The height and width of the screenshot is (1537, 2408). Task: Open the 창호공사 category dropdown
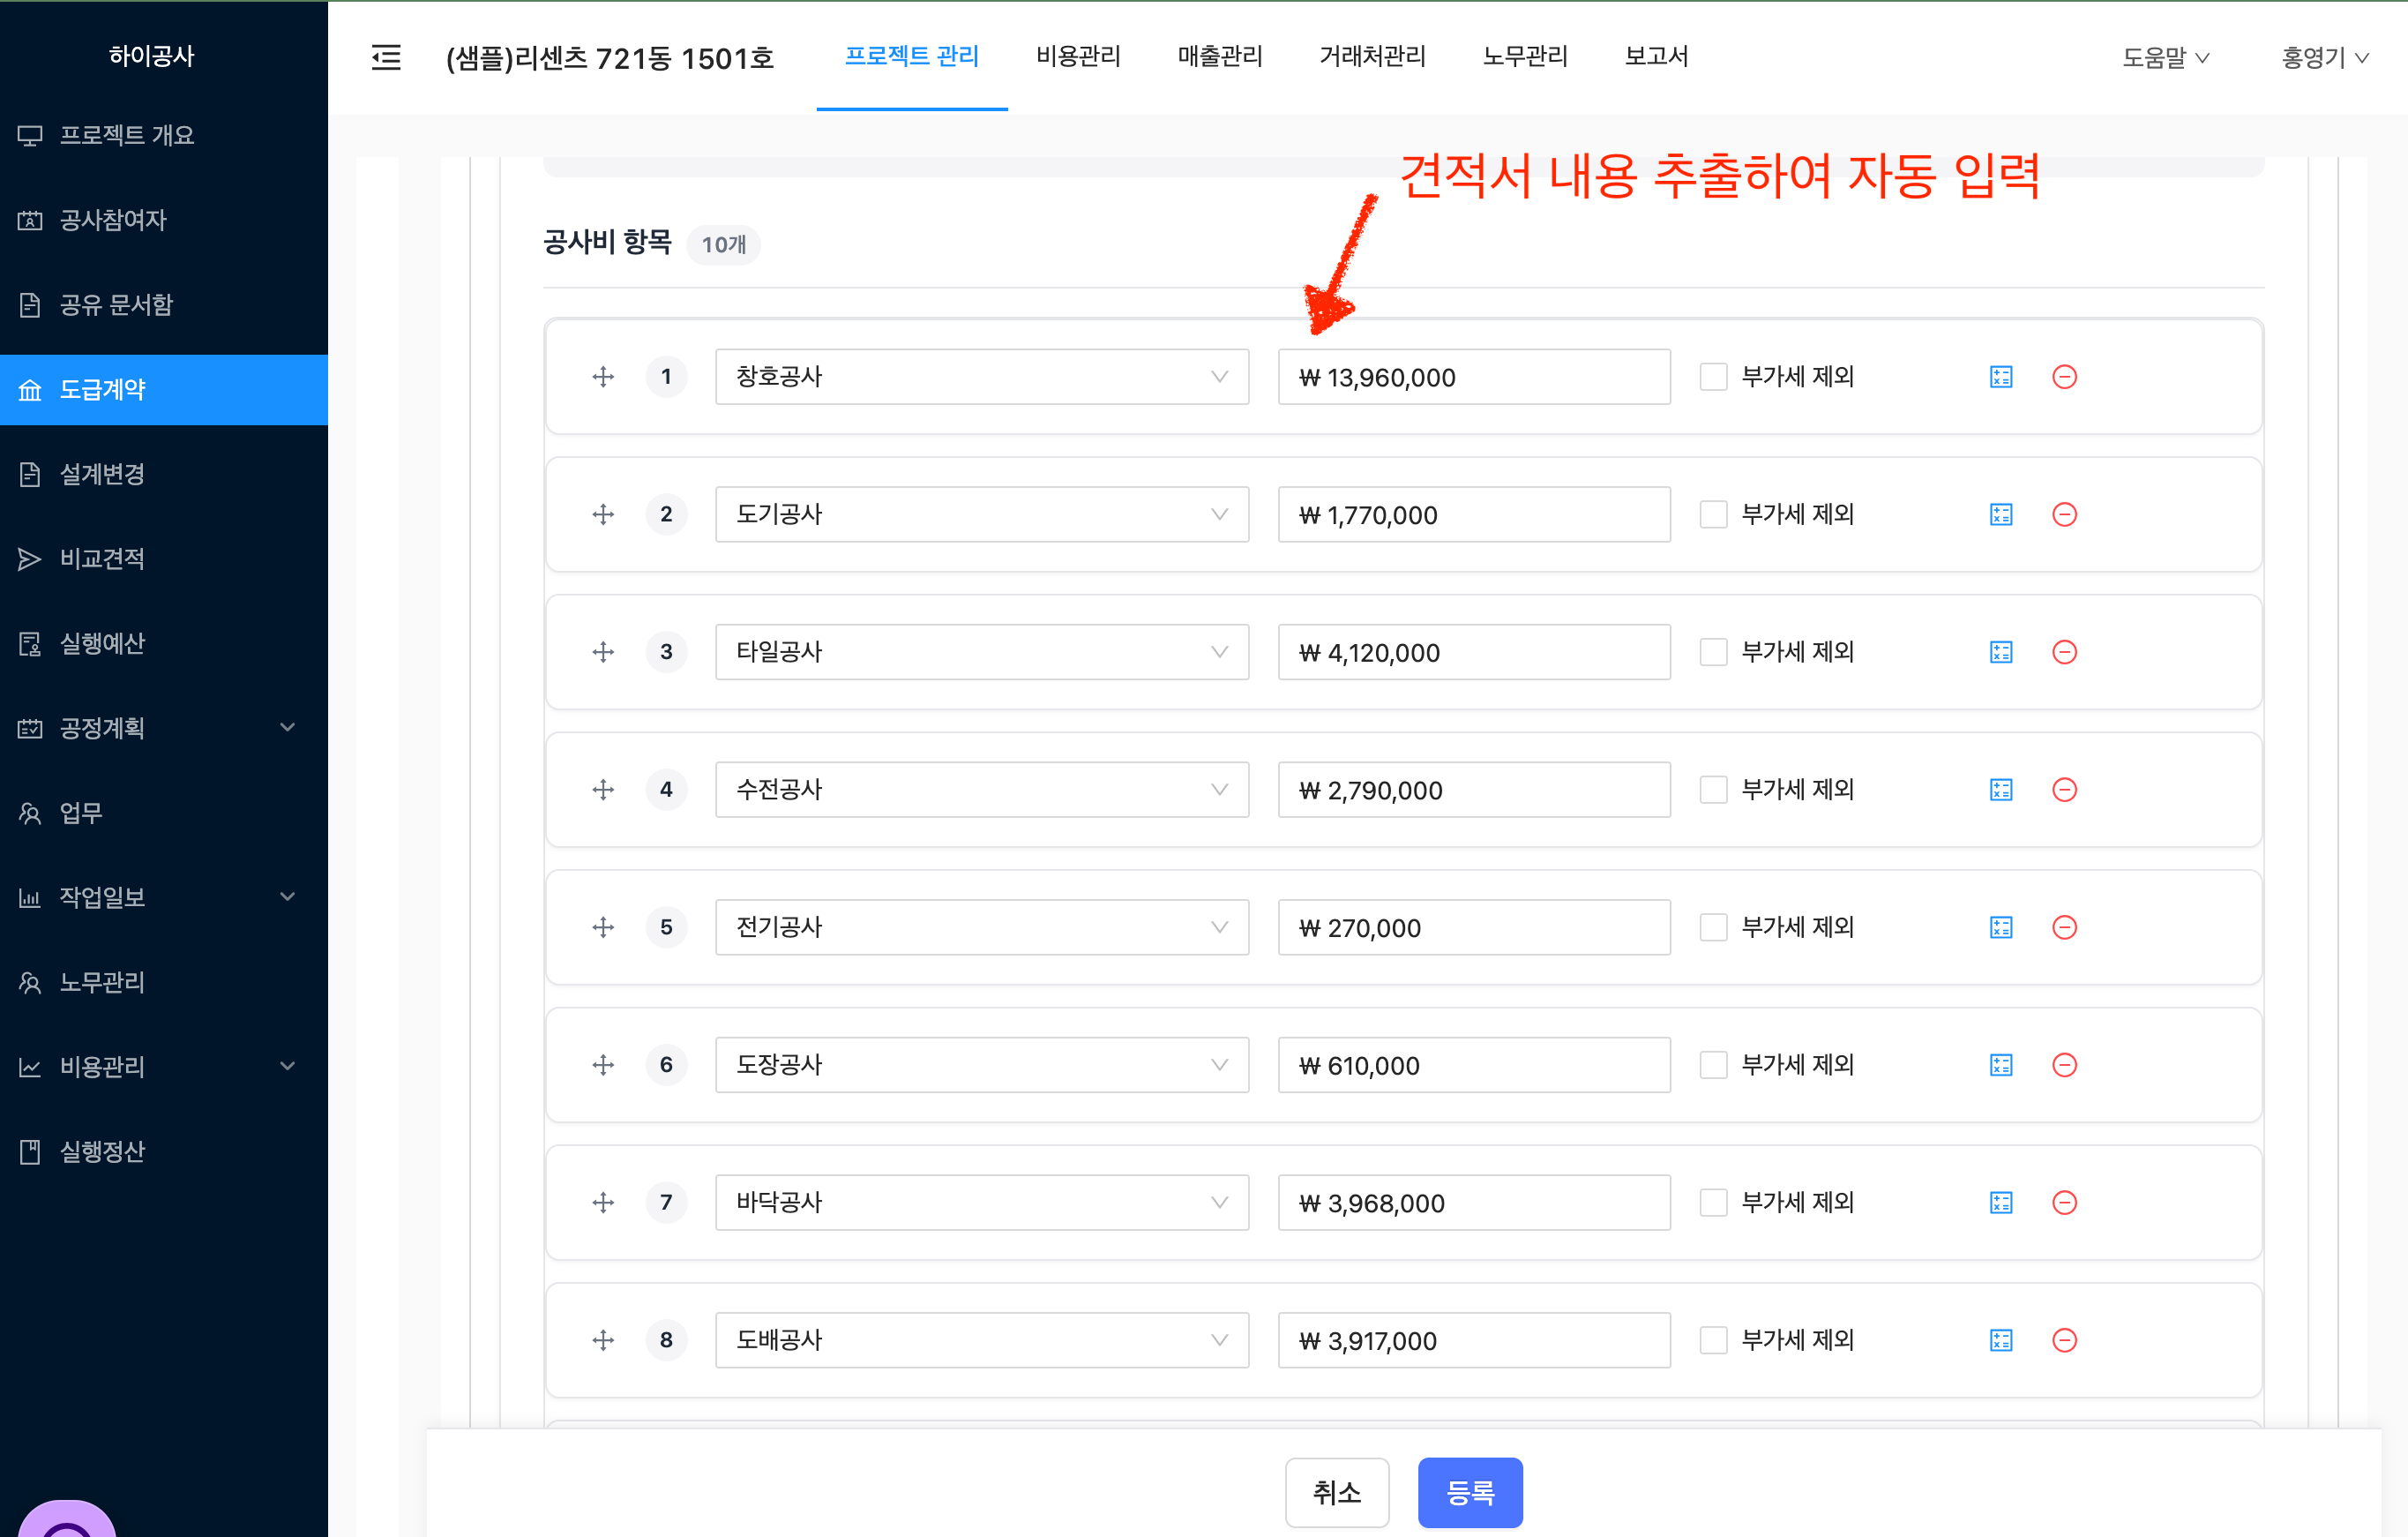[981, 377]
